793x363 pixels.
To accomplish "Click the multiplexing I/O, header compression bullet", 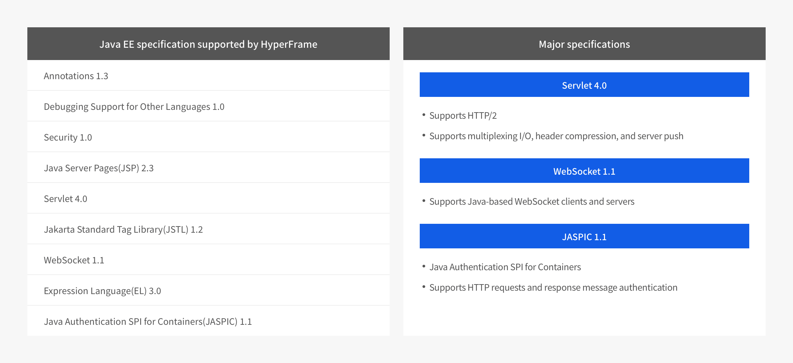I will 556,136.
